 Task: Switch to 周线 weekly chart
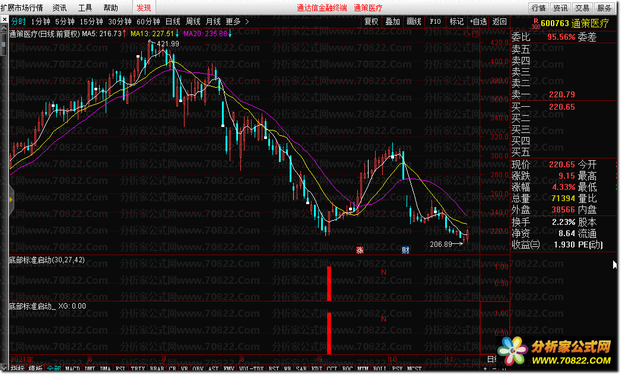(x=193, y=21)
